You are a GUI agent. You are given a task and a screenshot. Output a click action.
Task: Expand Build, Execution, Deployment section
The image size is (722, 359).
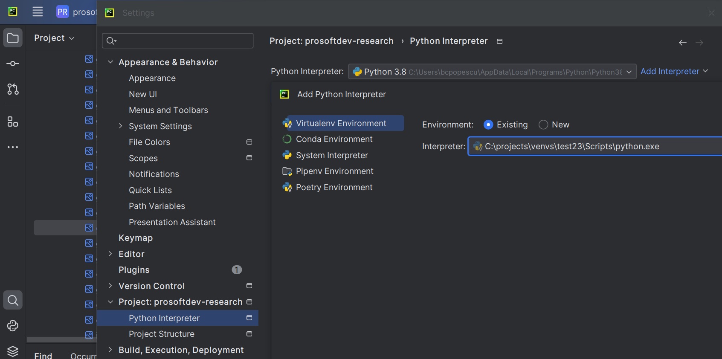tap(110, 350)
